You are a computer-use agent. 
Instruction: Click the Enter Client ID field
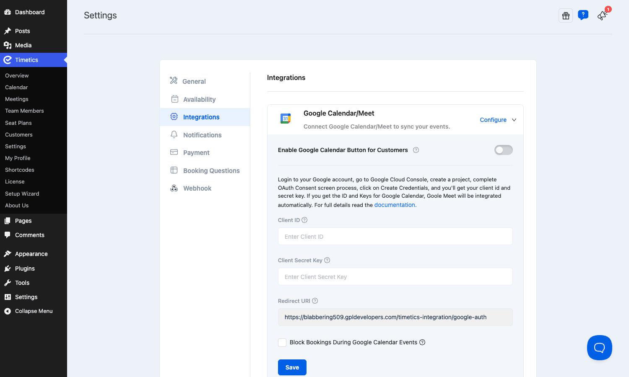[x=395, y=236]
